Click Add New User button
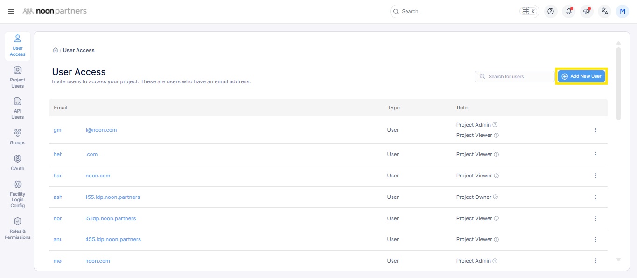The image size is (637, 278). [581, 76]
